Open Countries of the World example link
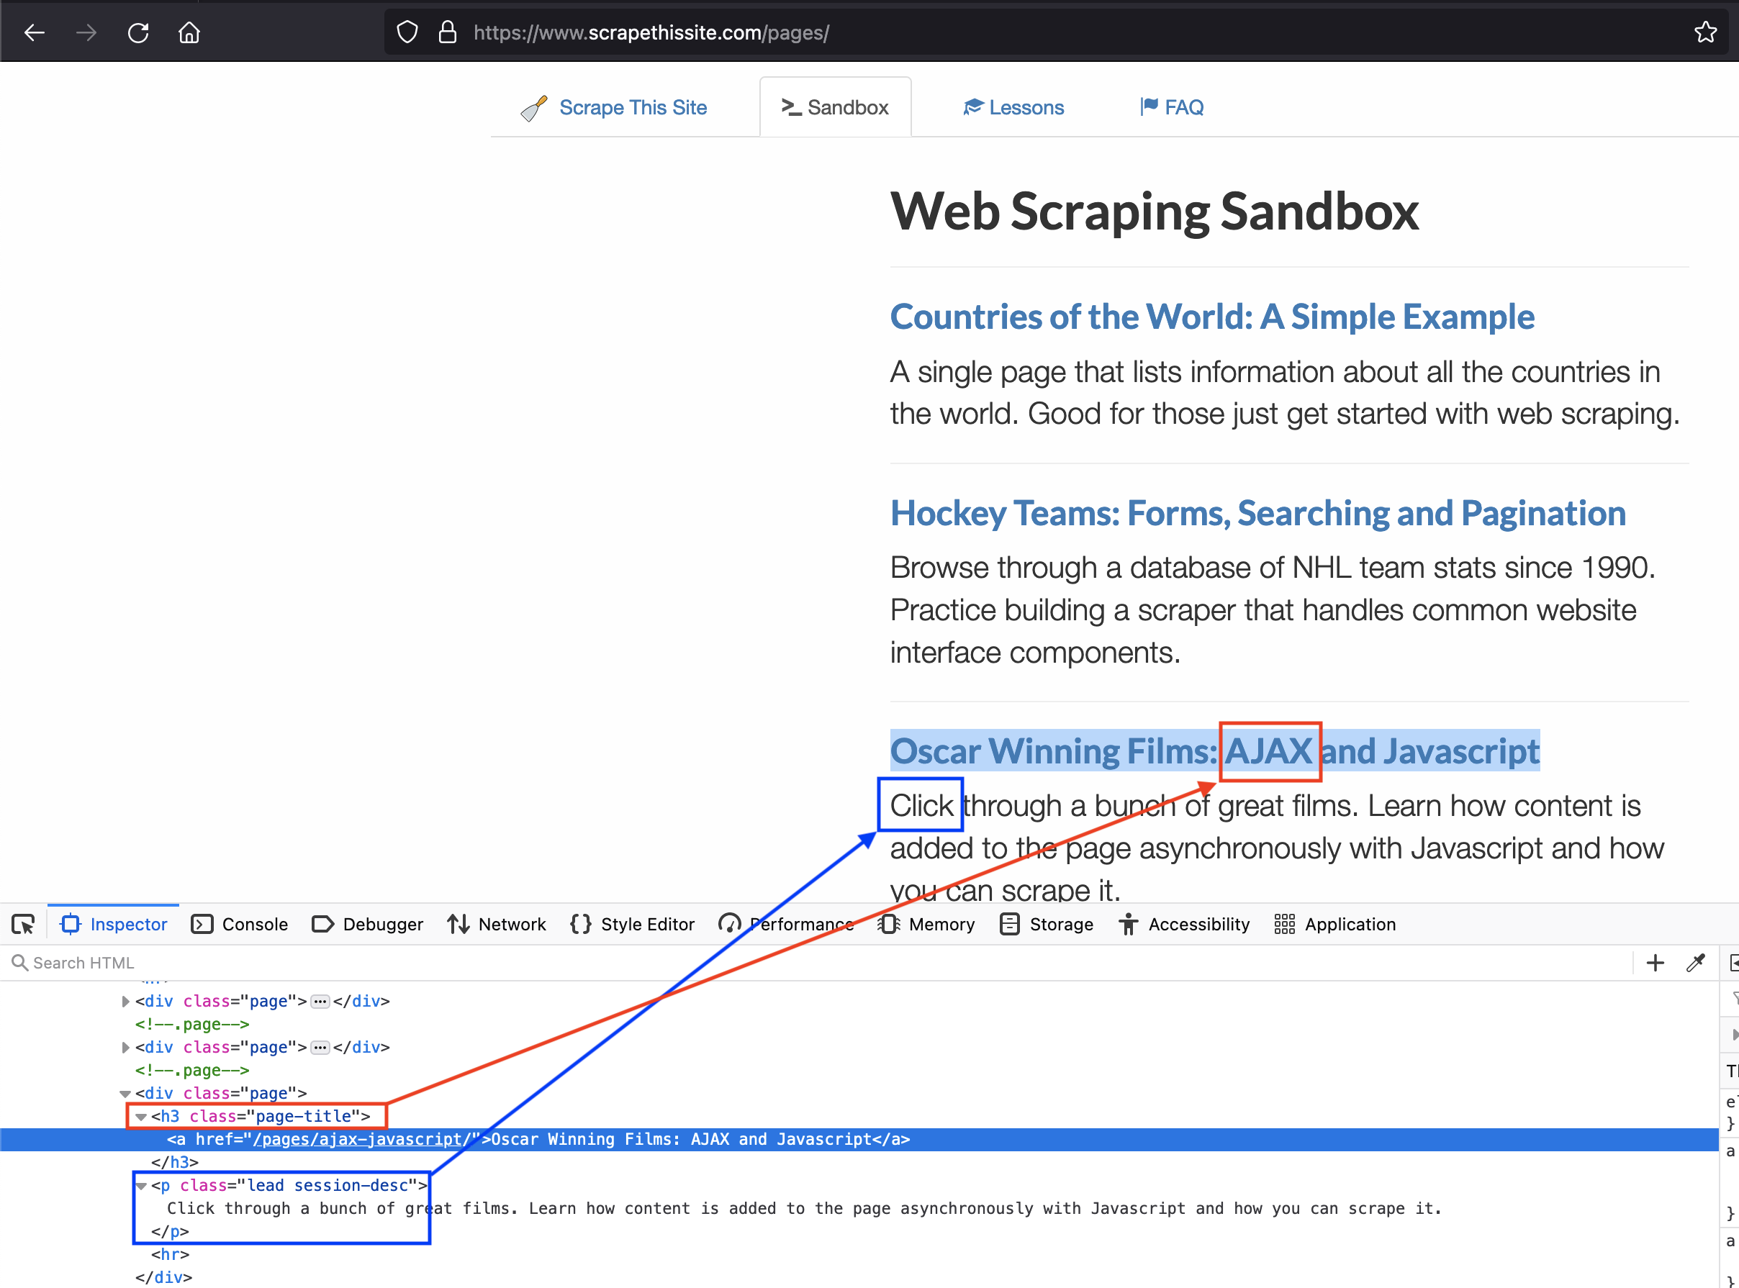 click(1212, 317)
